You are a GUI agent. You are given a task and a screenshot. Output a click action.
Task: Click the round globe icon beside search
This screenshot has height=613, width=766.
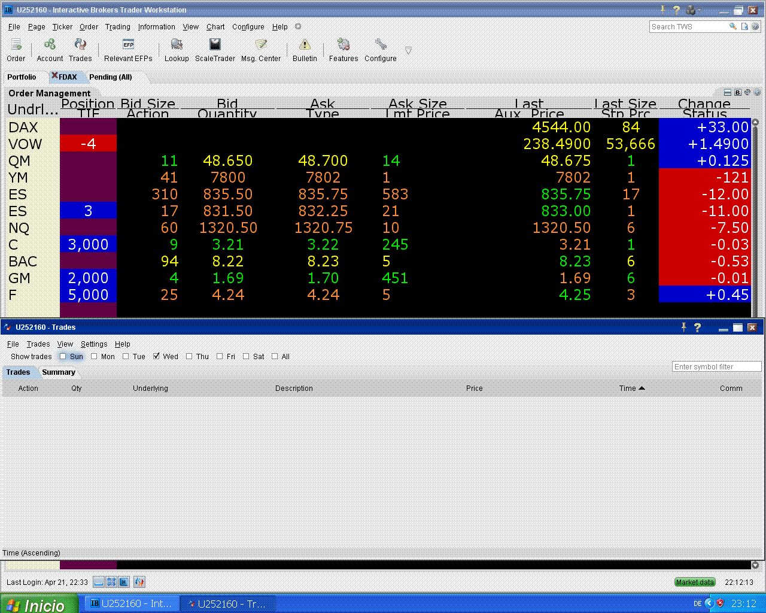coord(755,26)
